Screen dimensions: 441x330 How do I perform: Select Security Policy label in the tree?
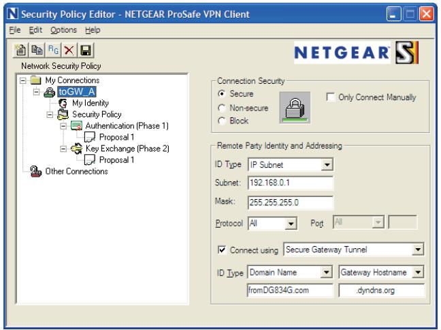pos(97,115)
